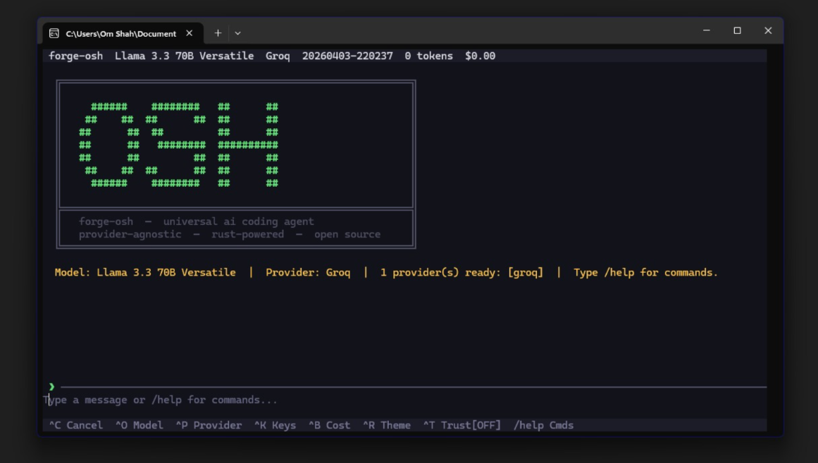Screen dimensions: 818x463
Task: Click ^O Model shortcut in footer
Action: (x=140, y=426)
